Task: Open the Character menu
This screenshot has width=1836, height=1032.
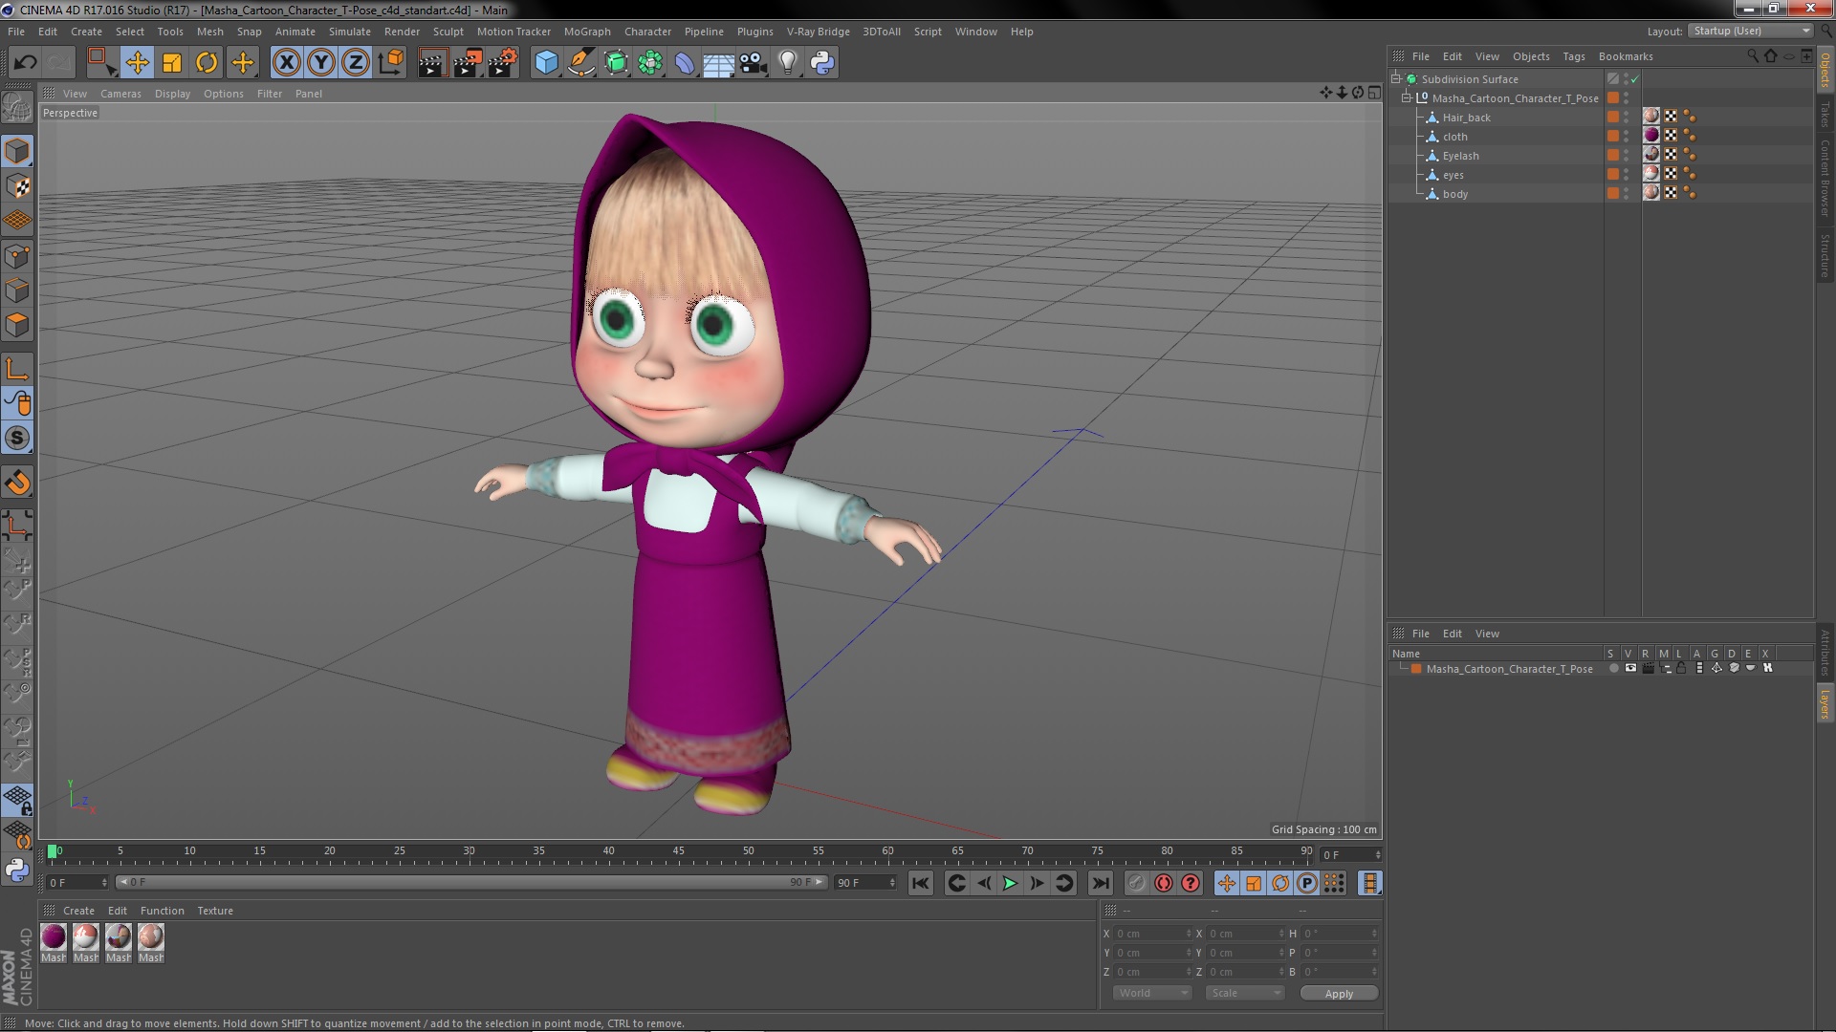Action: point(647,32)
